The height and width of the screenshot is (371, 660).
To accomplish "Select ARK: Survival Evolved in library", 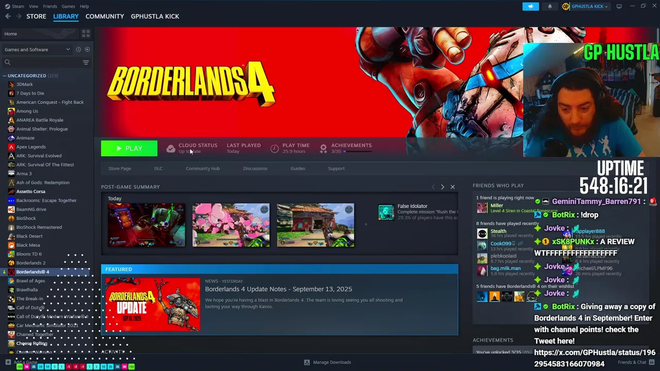I will (x=39, y=156).
